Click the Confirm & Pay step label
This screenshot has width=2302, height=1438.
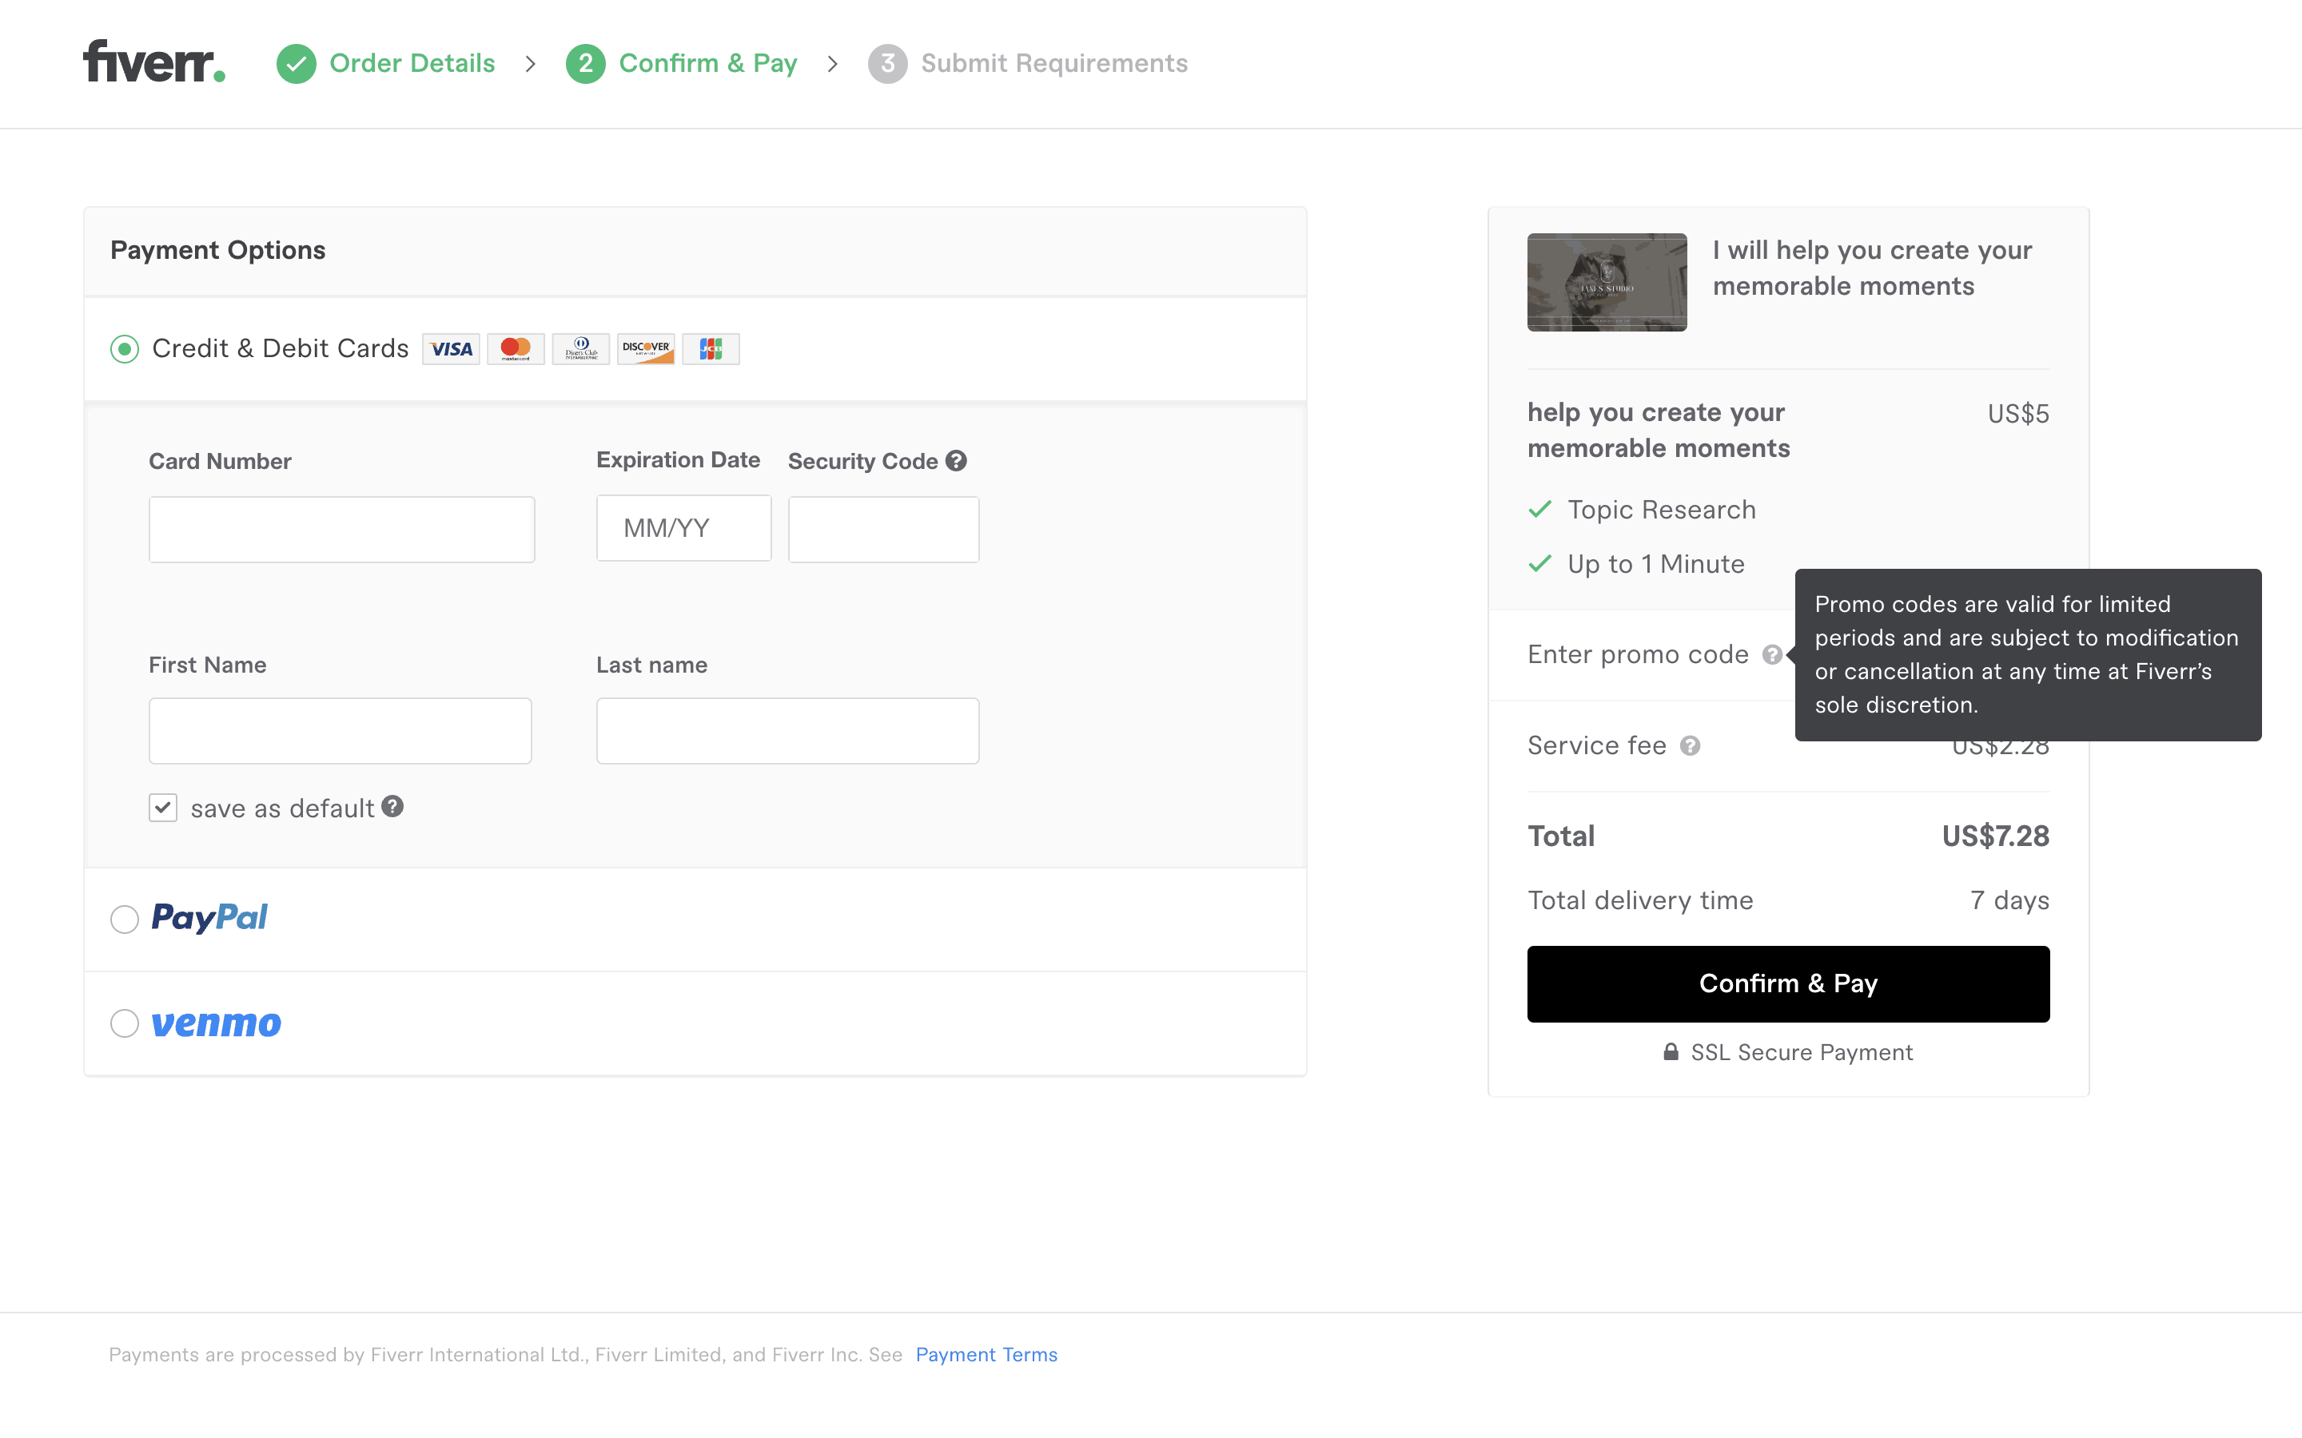[x=707, y=64]
